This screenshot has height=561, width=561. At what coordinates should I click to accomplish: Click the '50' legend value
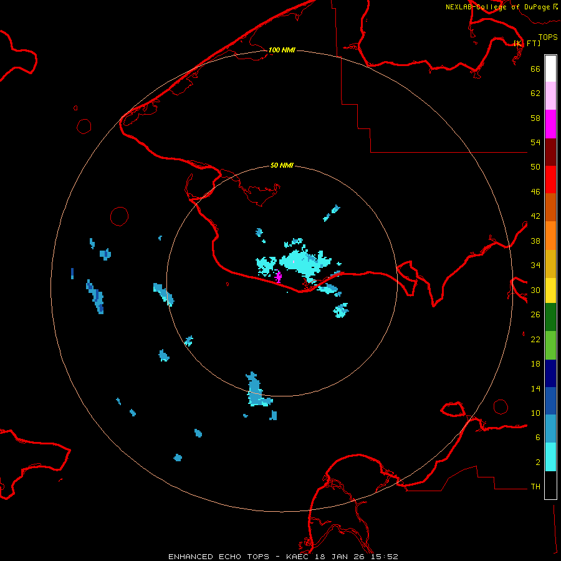535,167
